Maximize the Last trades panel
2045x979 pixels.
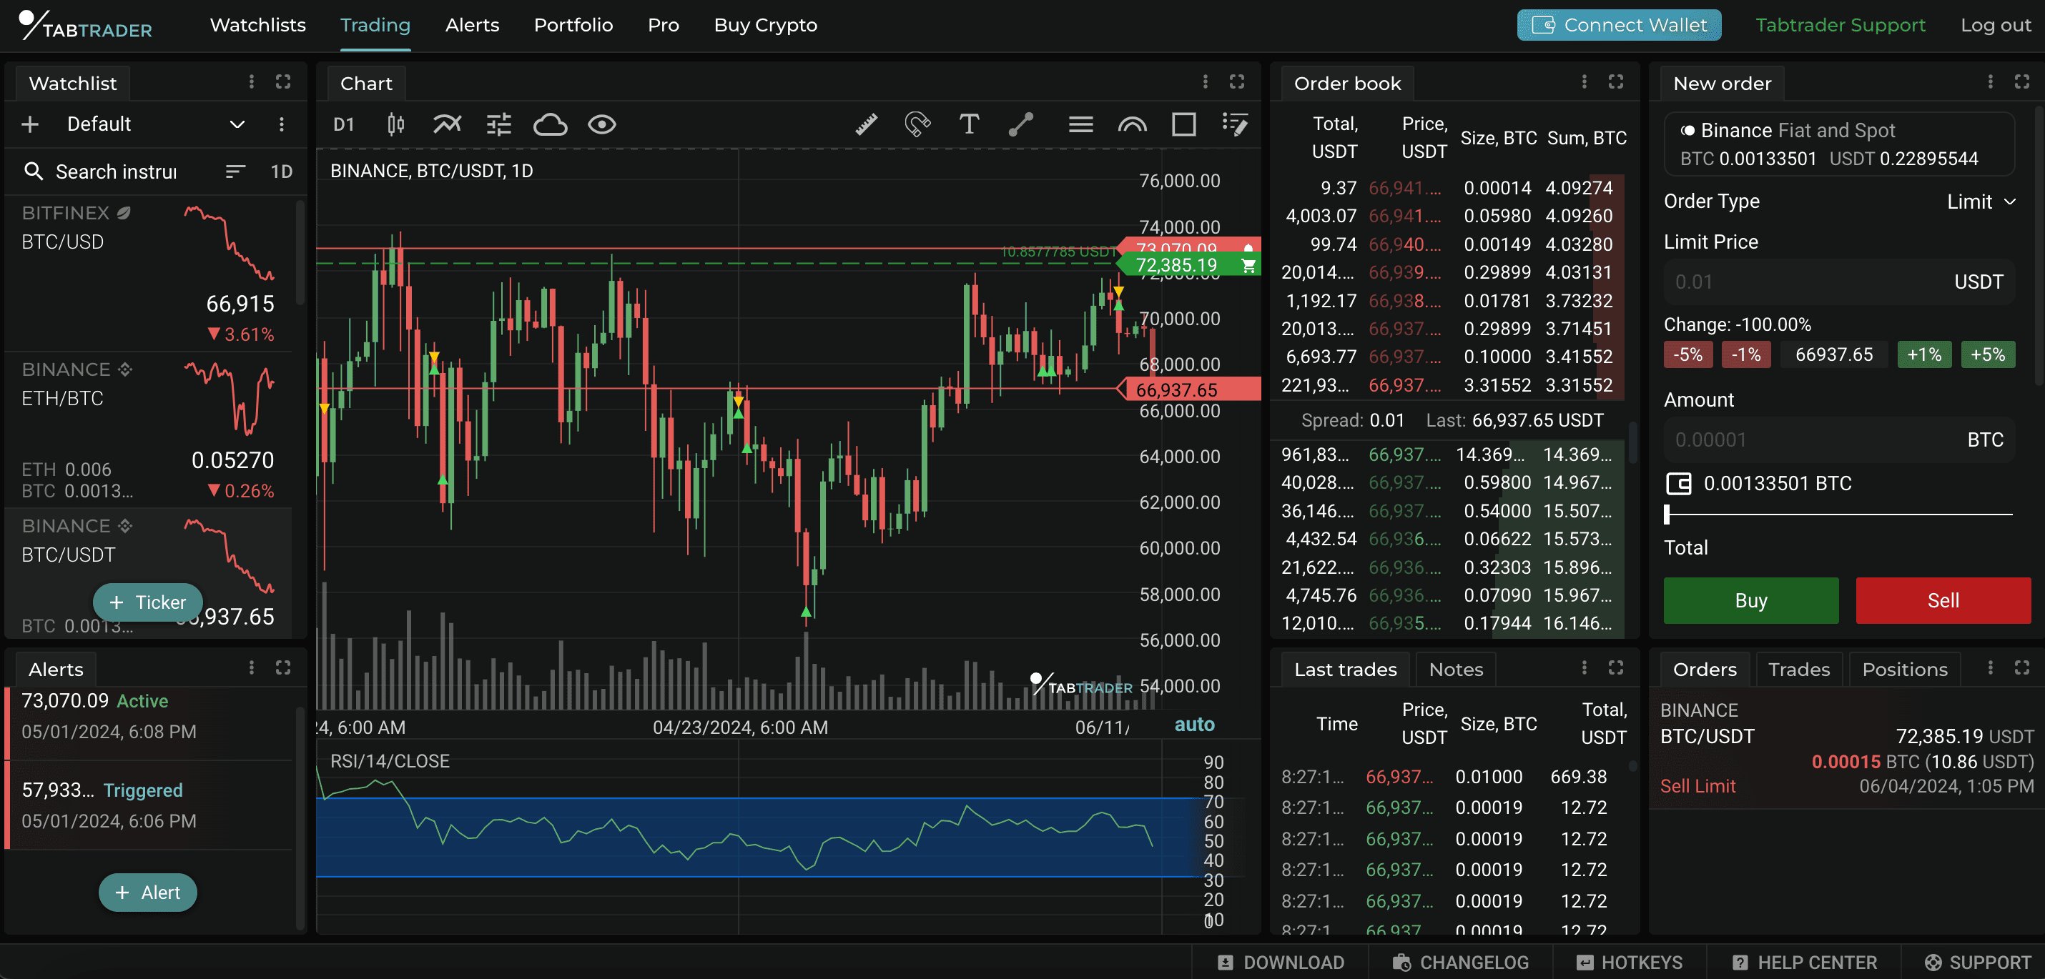(x=1615, y=668)
